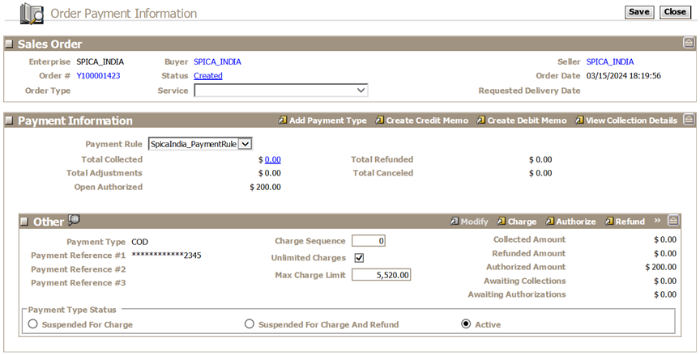Viewport: 700px width, 355px height.
Task: Click the Max Charge Limit field
Action: [x=382, y=275]
